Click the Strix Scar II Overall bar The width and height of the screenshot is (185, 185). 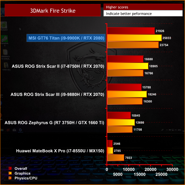(125, 59)
